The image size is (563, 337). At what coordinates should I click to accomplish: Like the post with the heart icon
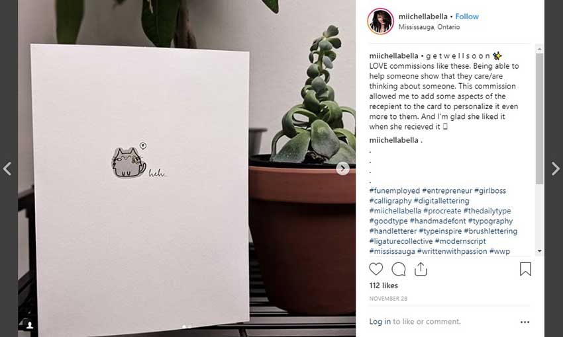376,269
